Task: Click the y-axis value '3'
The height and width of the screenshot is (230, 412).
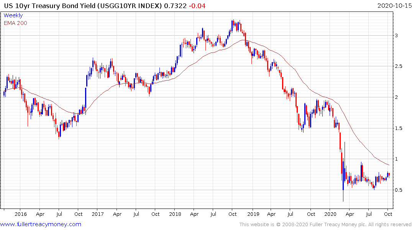Action: tap(397, 36)
